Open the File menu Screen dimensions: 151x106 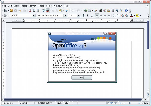click(4, 6)
